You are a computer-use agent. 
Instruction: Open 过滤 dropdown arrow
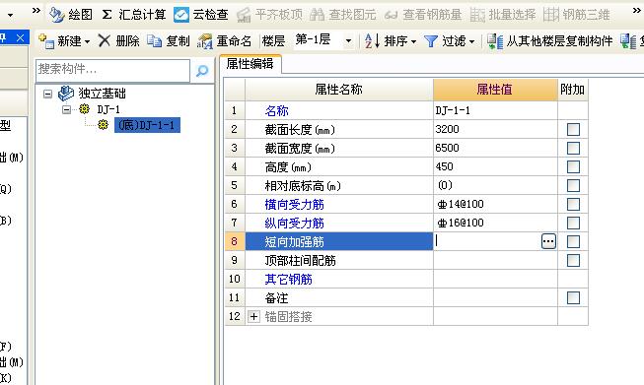[472, 41]
